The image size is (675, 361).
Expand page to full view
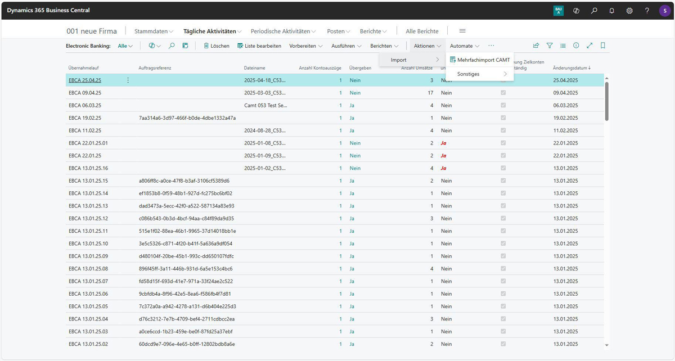589,46
